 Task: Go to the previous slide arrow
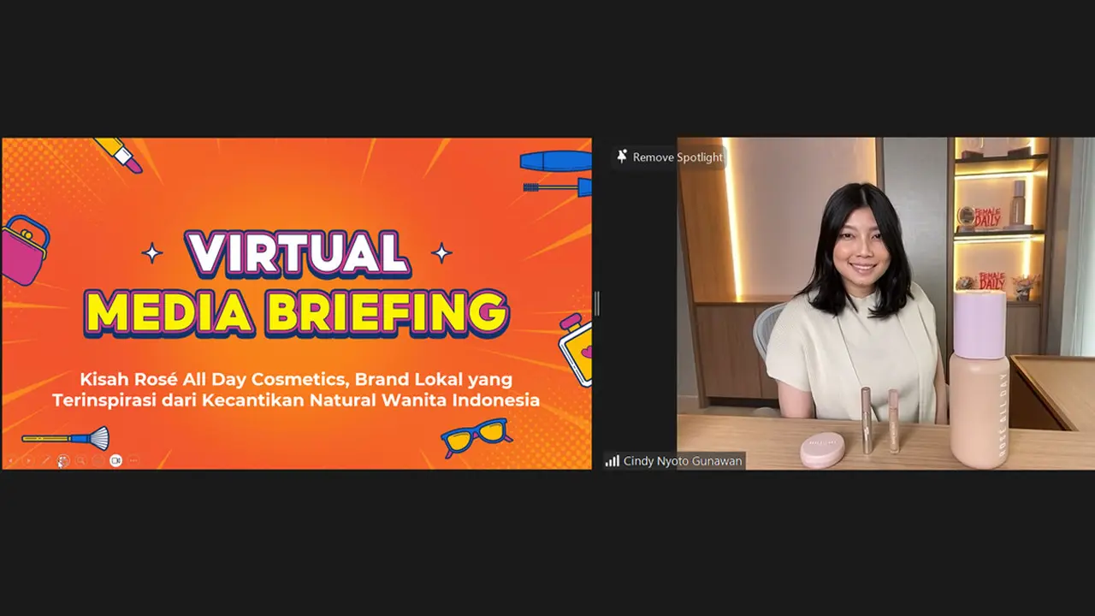(11, 460)
